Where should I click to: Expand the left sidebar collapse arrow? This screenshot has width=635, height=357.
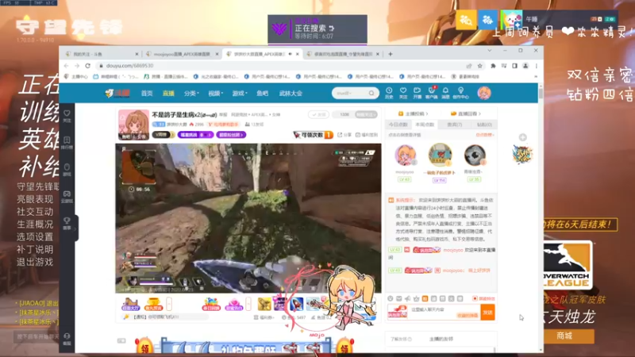[75, 228]
